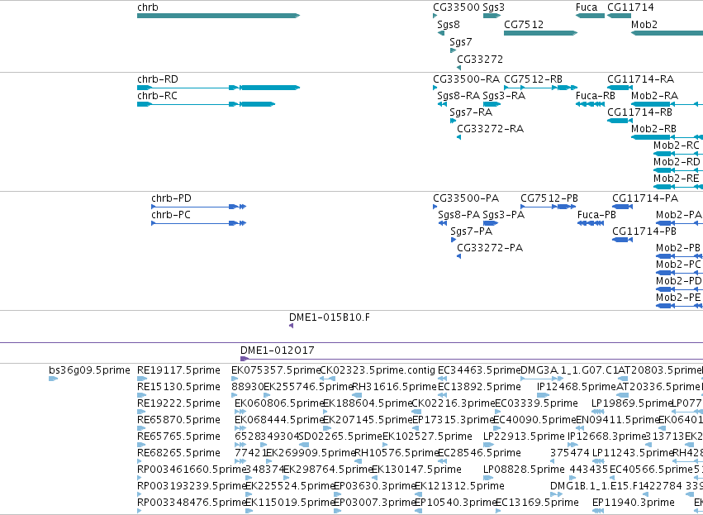Select the Mob2-RD transcript label
703x515 pixels.
click(x=677, y=162)
